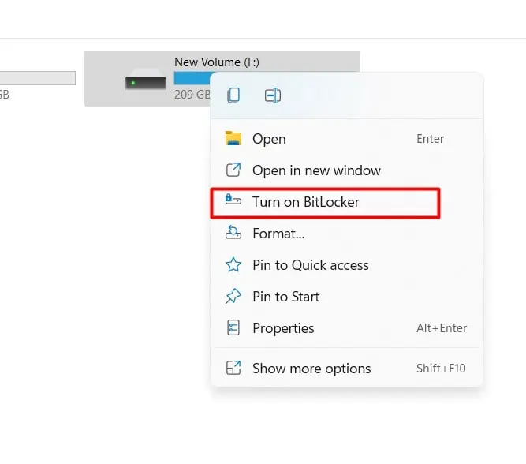The image size is (526, 464).
Task: Click the Copy icon in context menu
Action: click(233, 95)
